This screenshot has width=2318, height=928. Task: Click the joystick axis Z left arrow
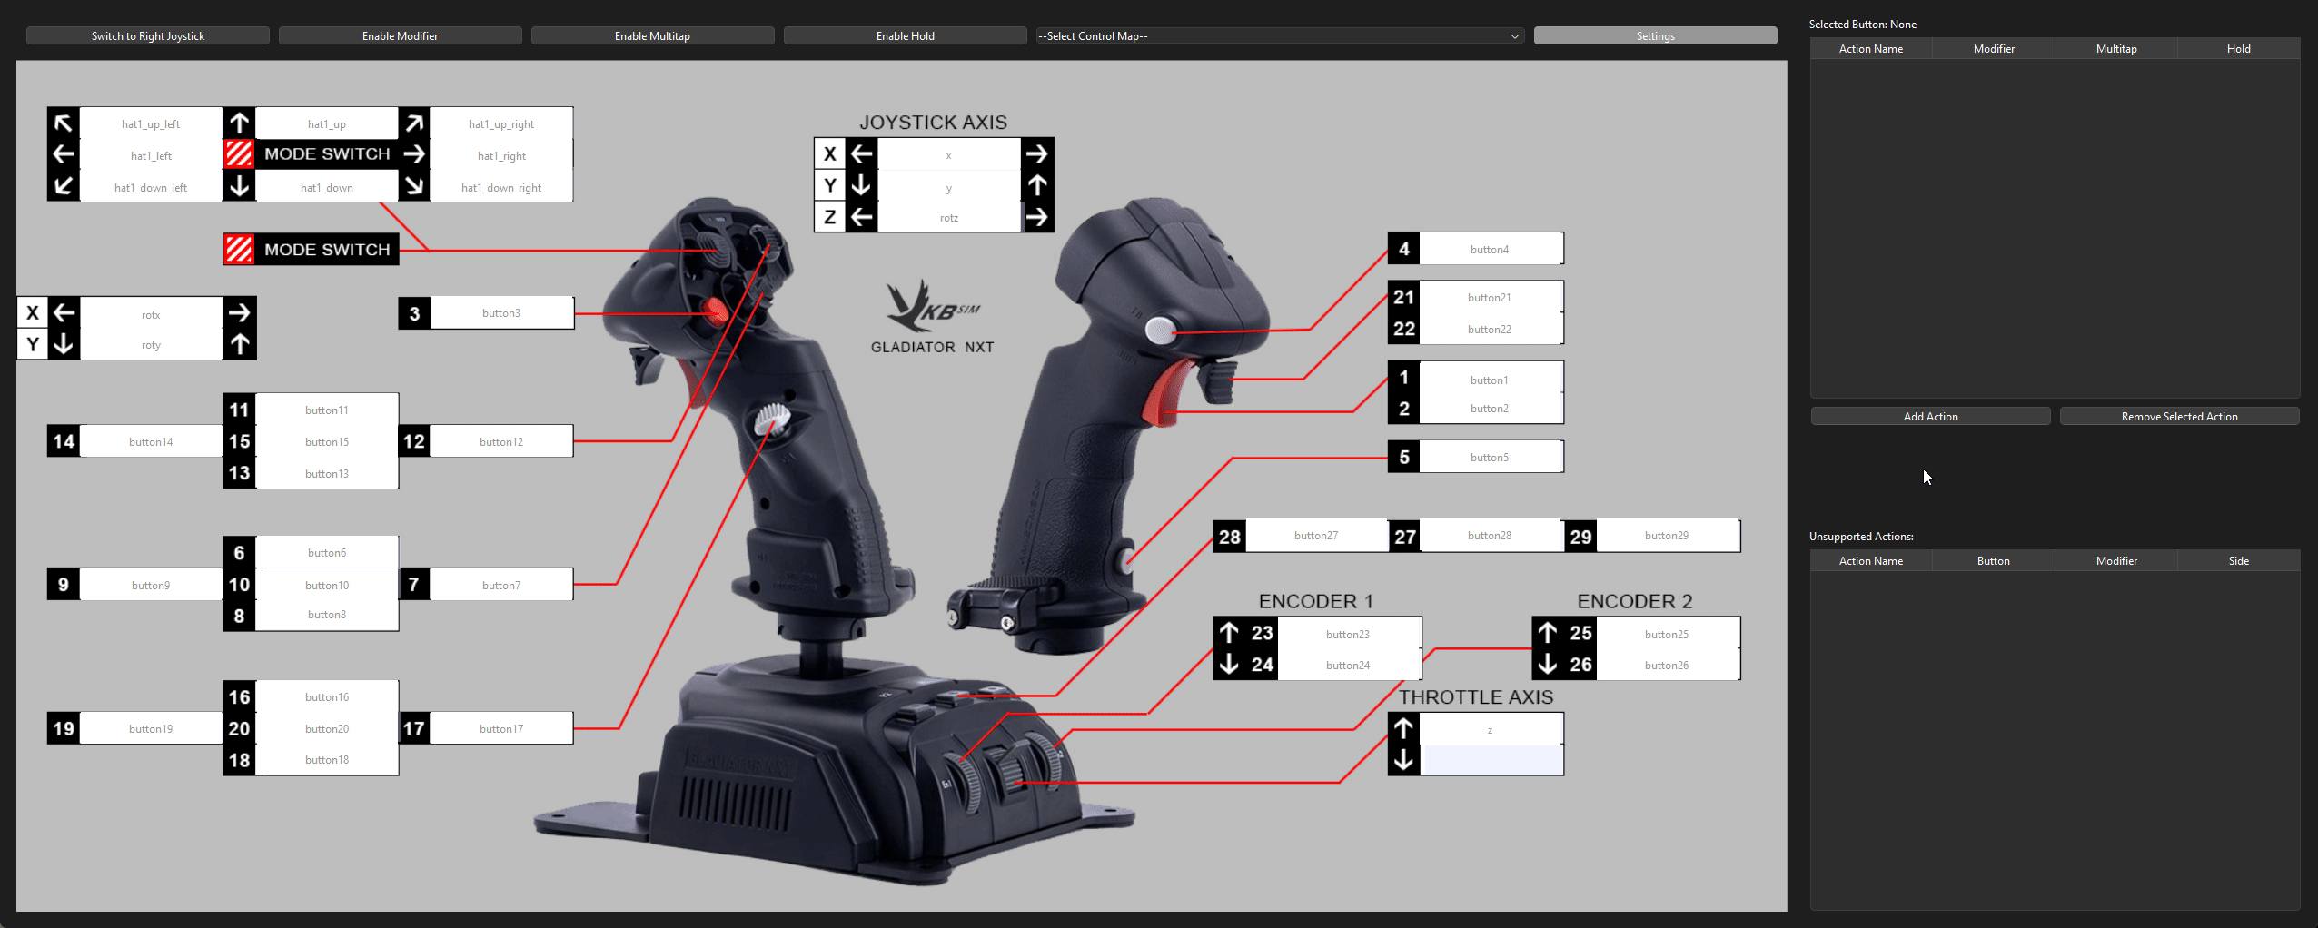[x=861, y=217]
